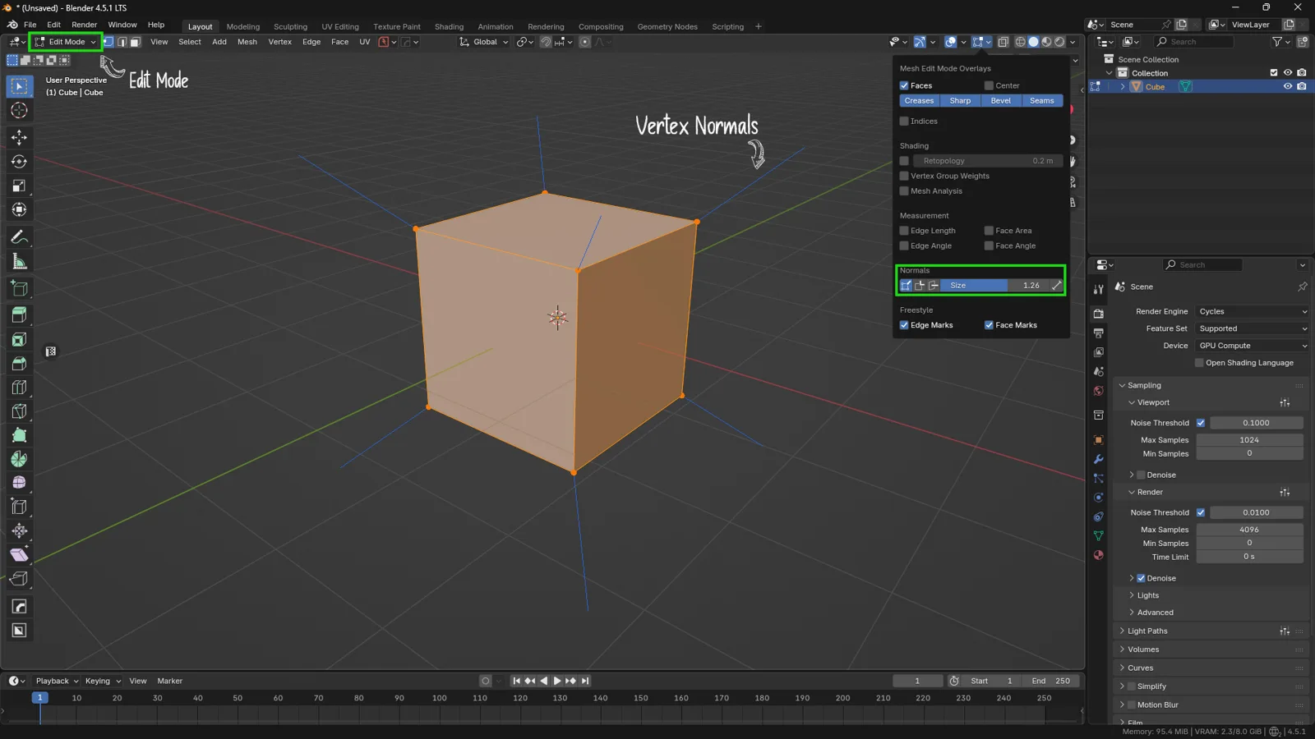Viewport: 1315px width, 739px height.
Task: Open Material properties tab
Action: 1099,555
